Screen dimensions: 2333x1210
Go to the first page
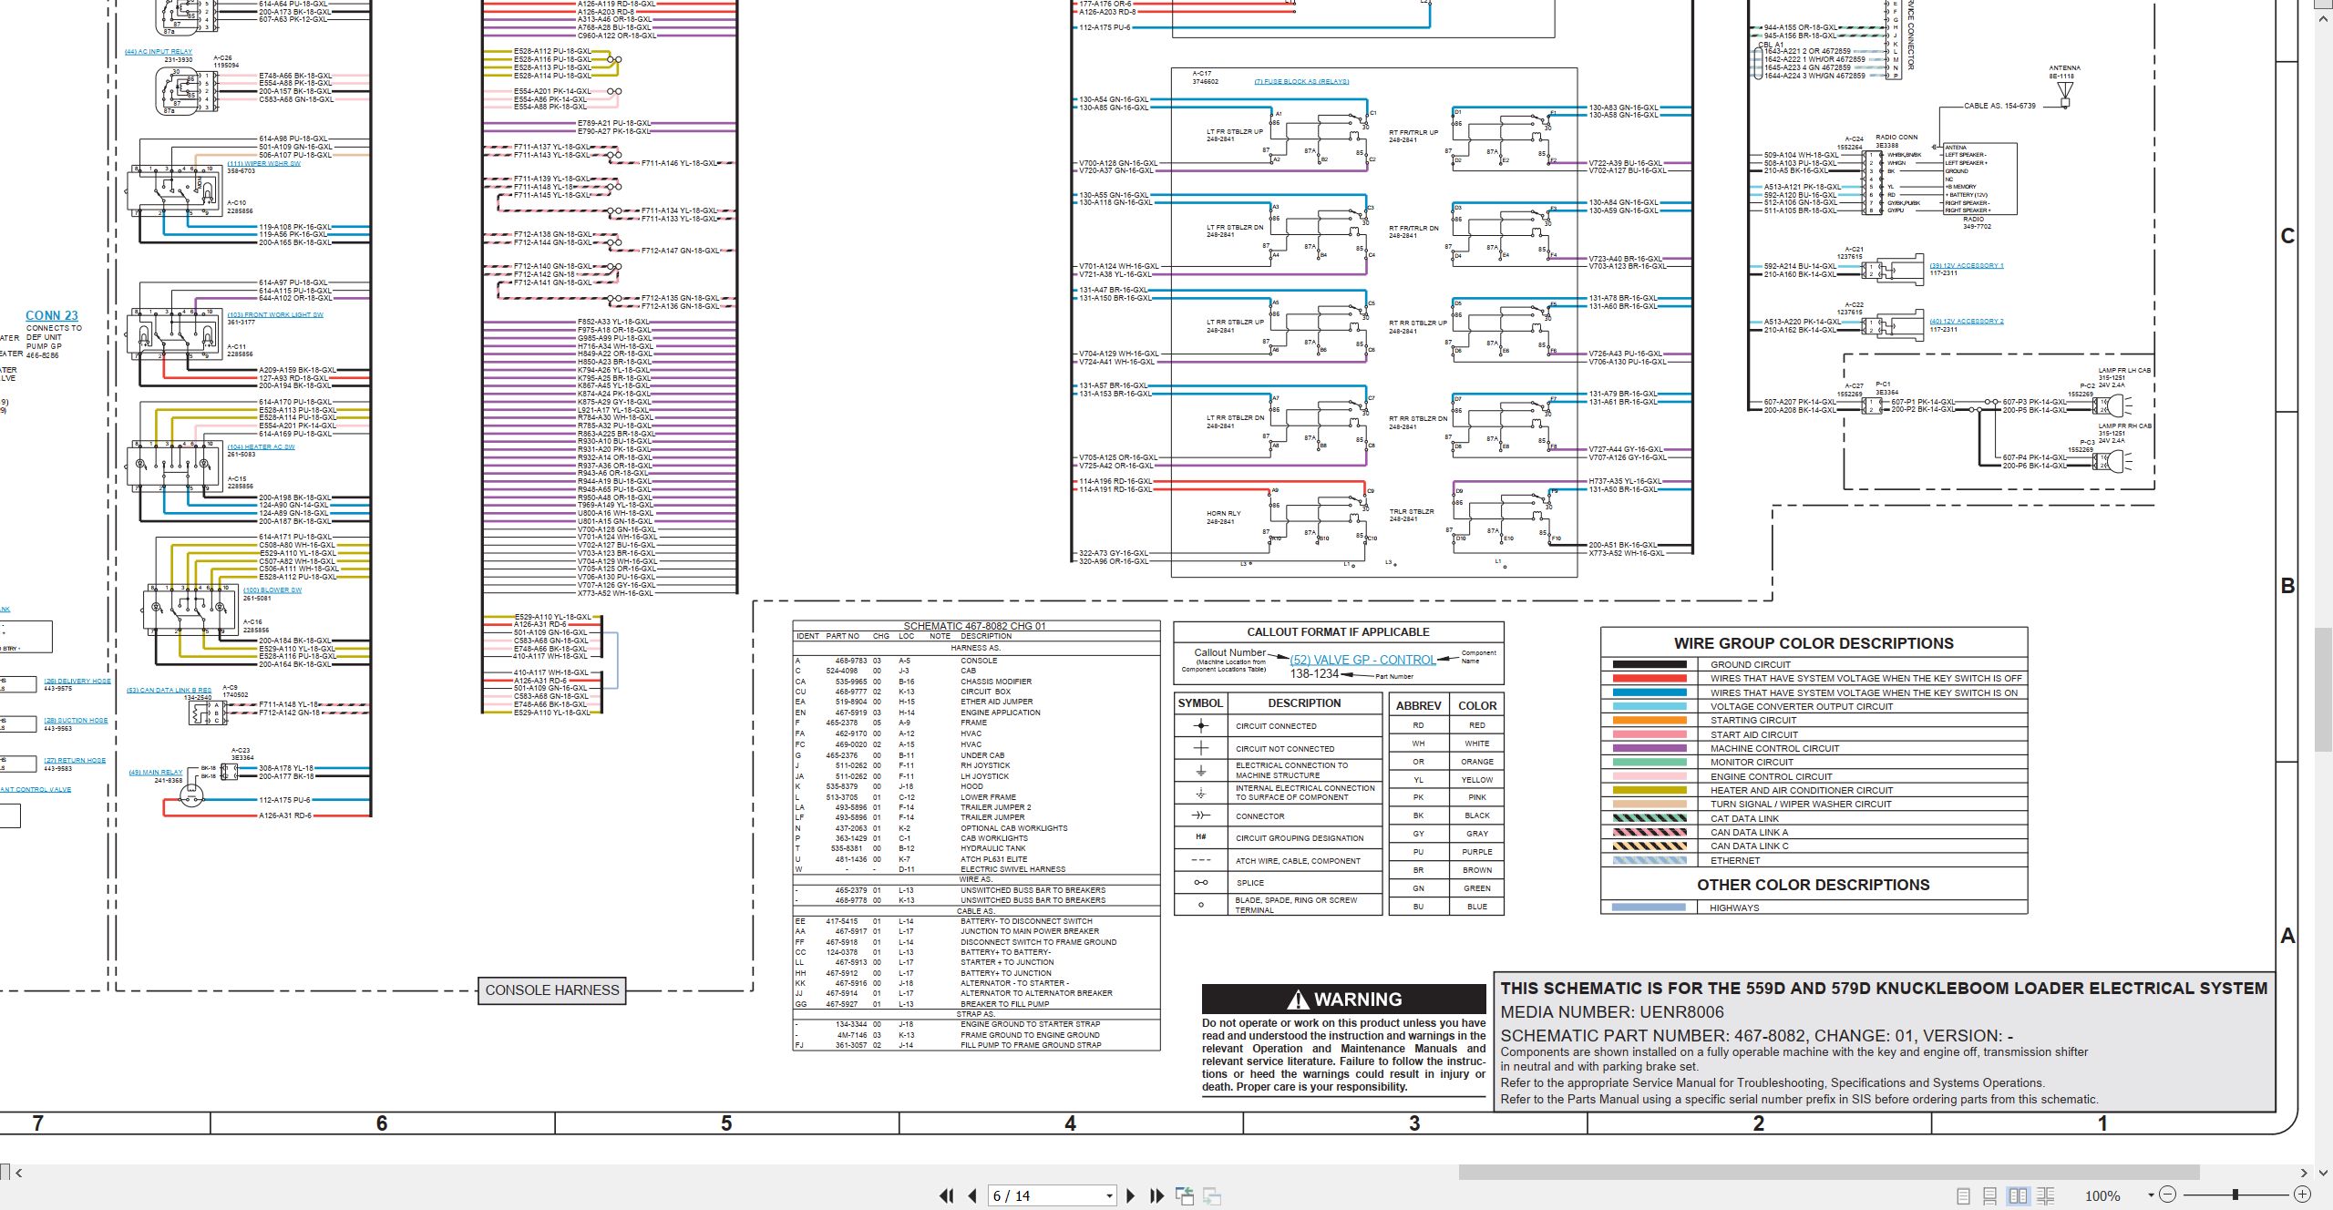[947, 1195]
